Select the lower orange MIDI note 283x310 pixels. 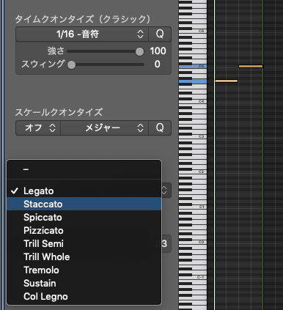227,81
